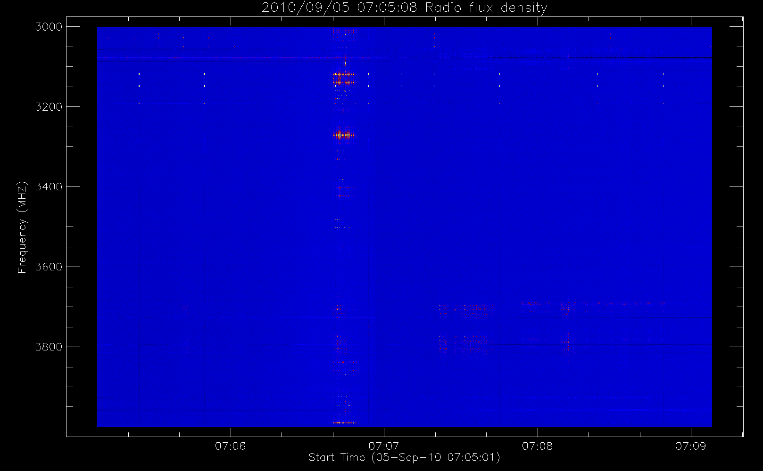Click the bright burst near 3270 MHz

coord(344,135)
